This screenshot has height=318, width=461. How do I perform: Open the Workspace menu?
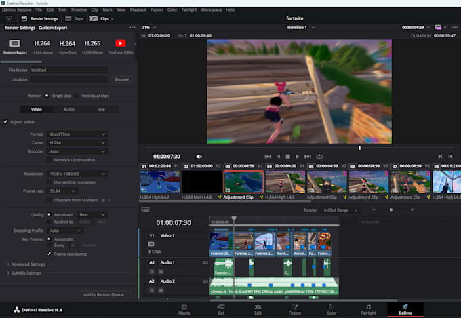pyautogui.click(x=211, y=9)
